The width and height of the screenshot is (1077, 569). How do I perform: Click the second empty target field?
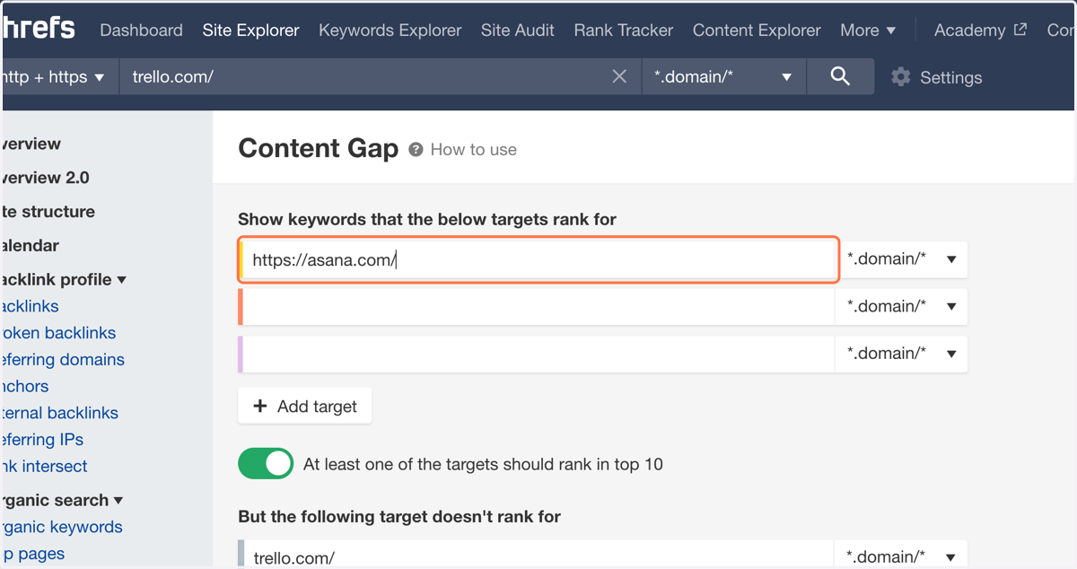[x=538, y=307]
